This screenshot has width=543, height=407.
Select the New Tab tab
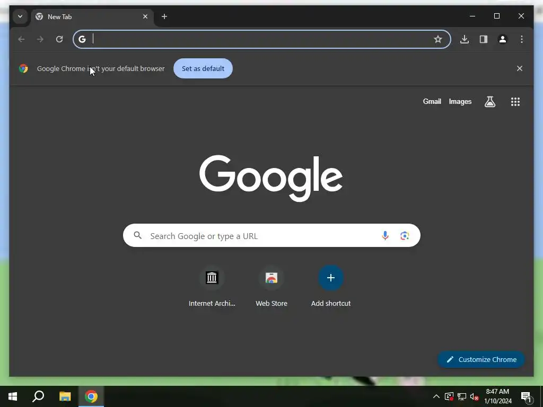pos(92,16)
